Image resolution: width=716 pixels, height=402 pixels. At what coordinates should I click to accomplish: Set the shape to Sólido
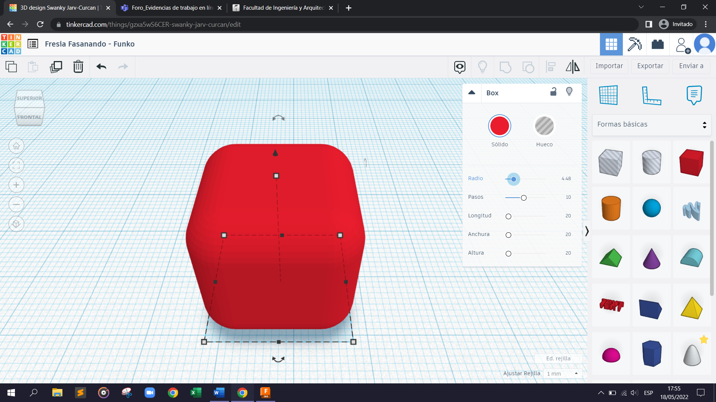(x=499, y=126)
